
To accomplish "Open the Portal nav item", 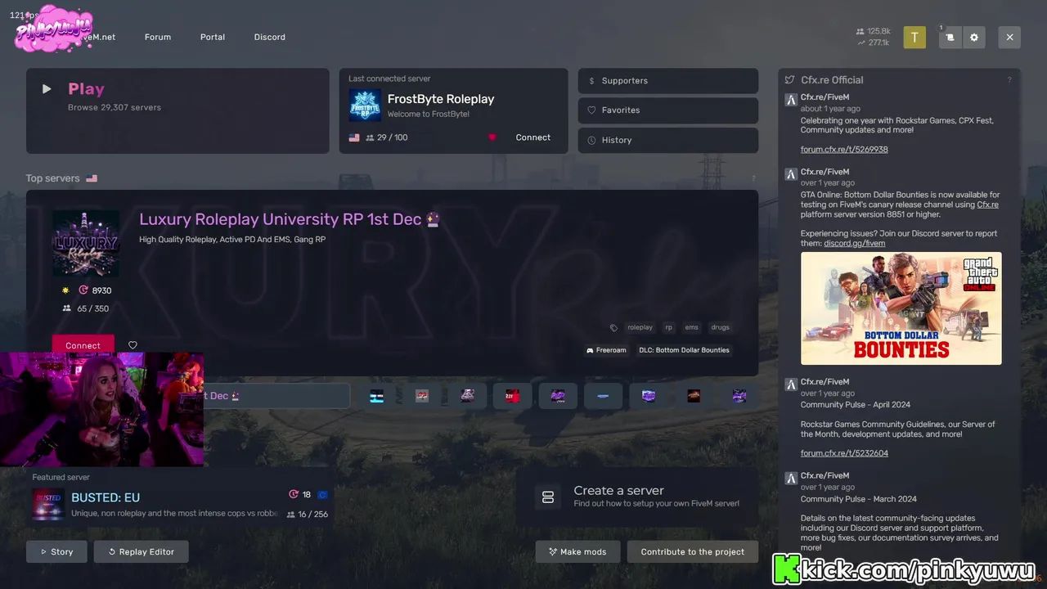I will (x=213, y=37).
